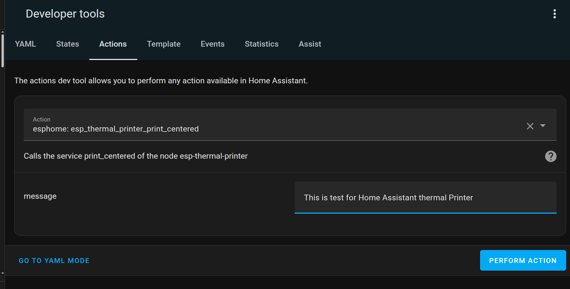
Task: Click the left scrollbar down arrow
Action: tap(2, 273)
